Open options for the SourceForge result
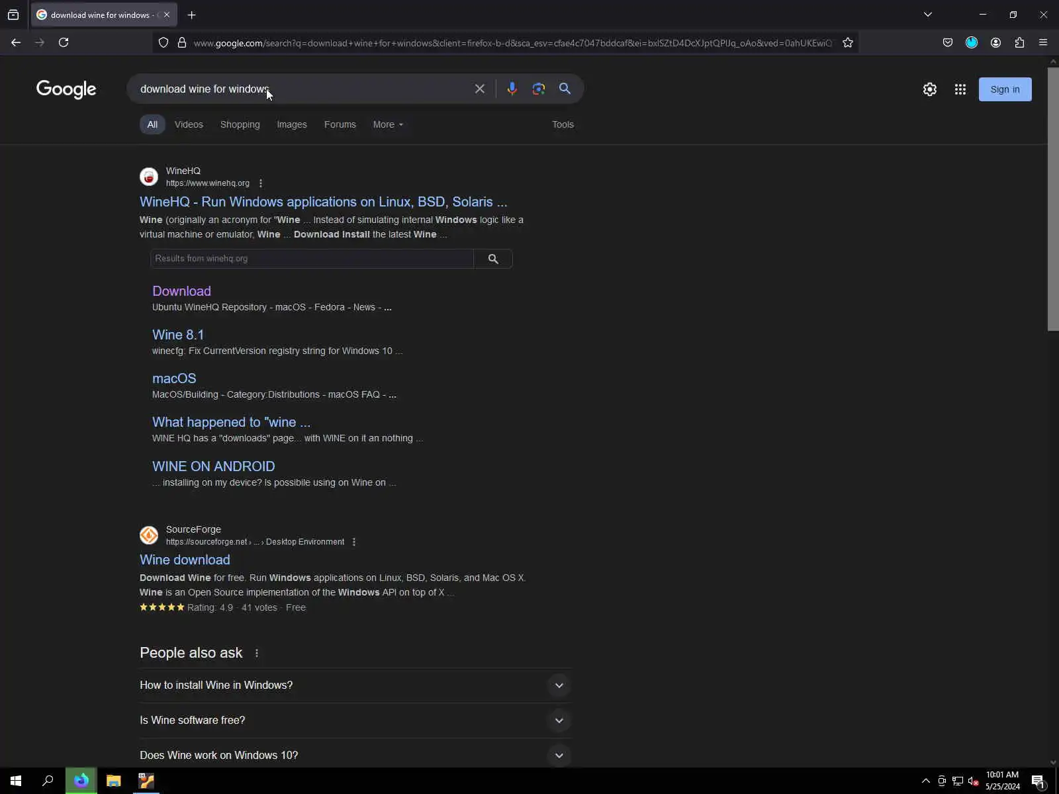 (354, 542)
